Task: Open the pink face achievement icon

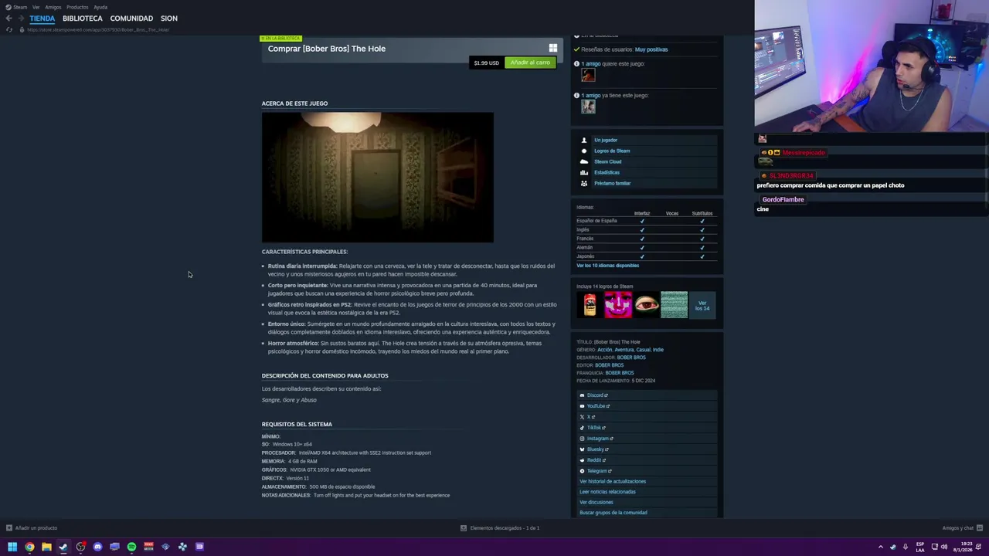Action: coord(618,304)
